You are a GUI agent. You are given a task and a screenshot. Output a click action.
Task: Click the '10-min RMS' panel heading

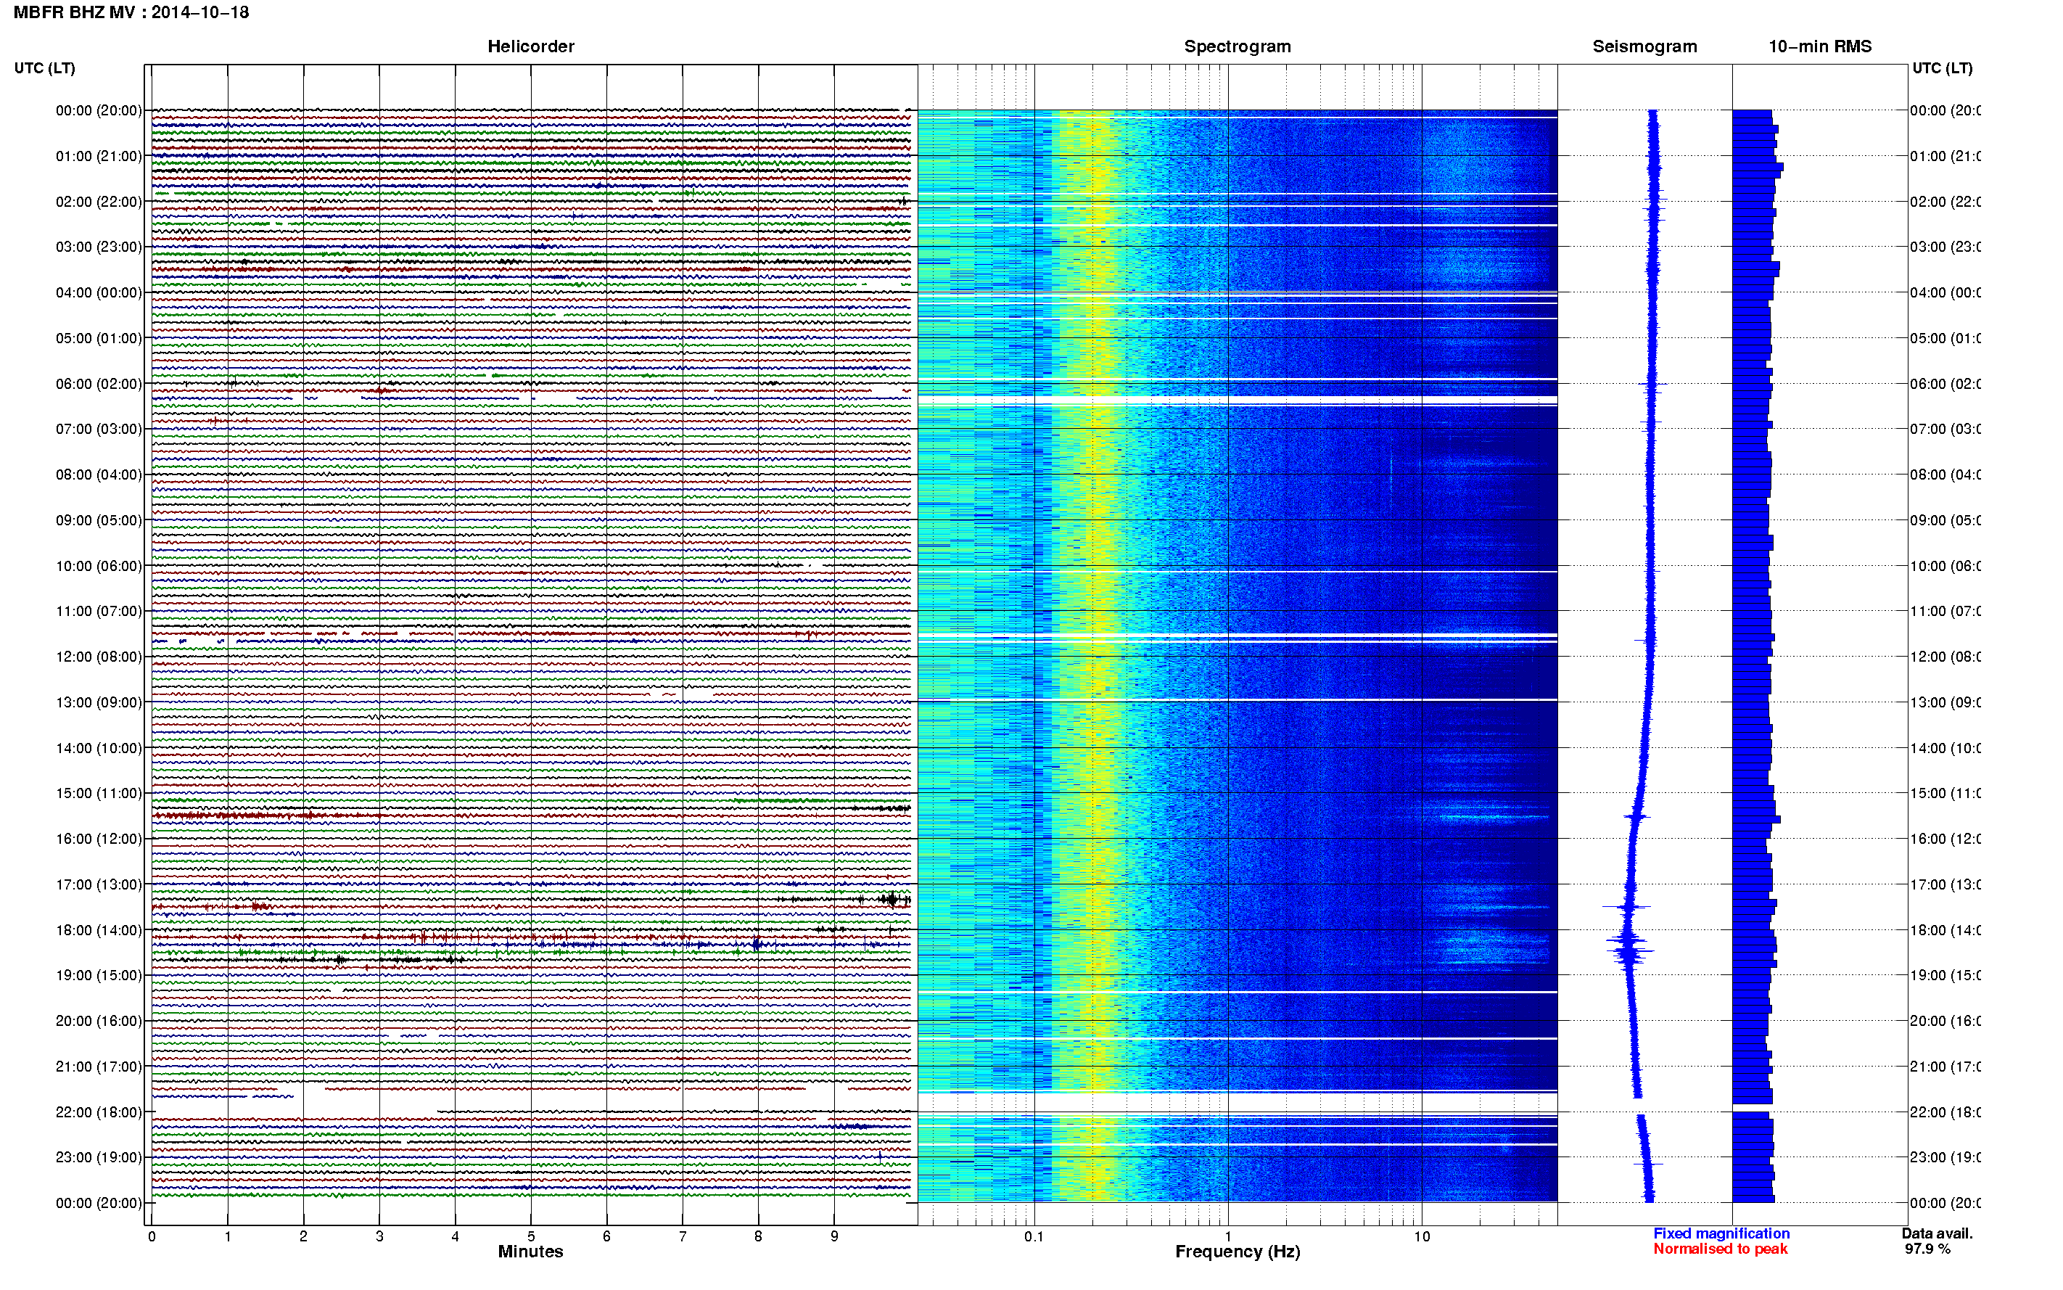pyautogui.click(x=1820, y=46)
